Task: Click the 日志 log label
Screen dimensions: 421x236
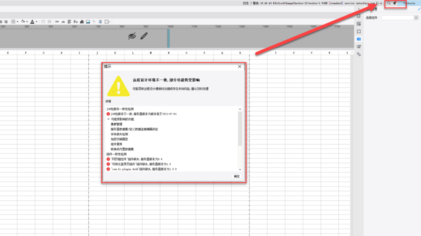Action: pyautogui.click(x=246, y=3)
